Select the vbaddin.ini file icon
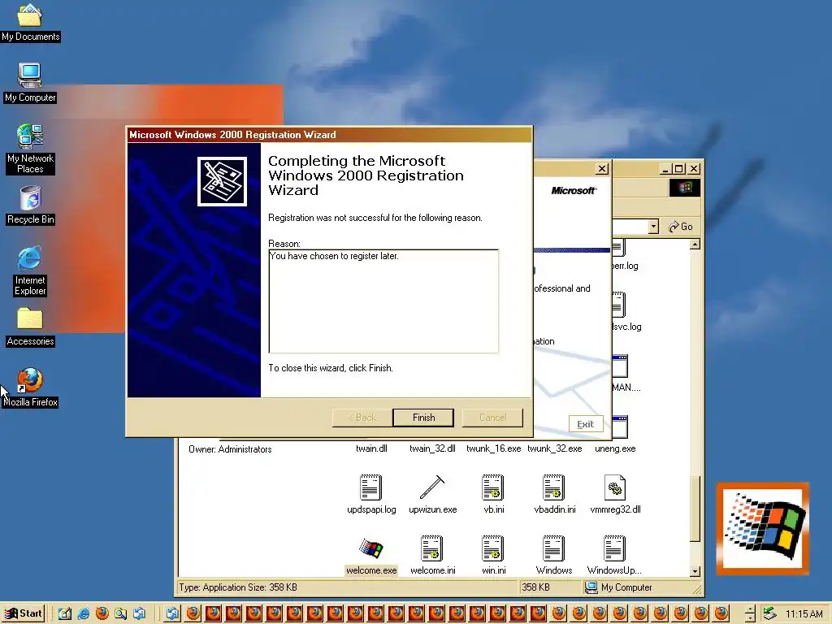This screenshot has height=624, width=832. [x=553, y=487]
